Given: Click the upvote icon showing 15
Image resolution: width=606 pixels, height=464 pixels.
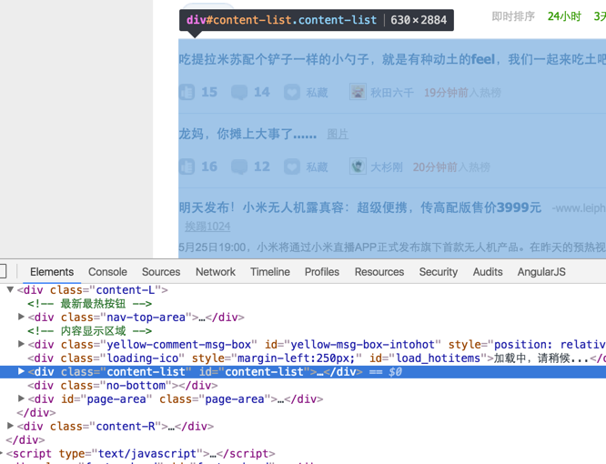Looking at the screenshot, I should coord(187,92).
